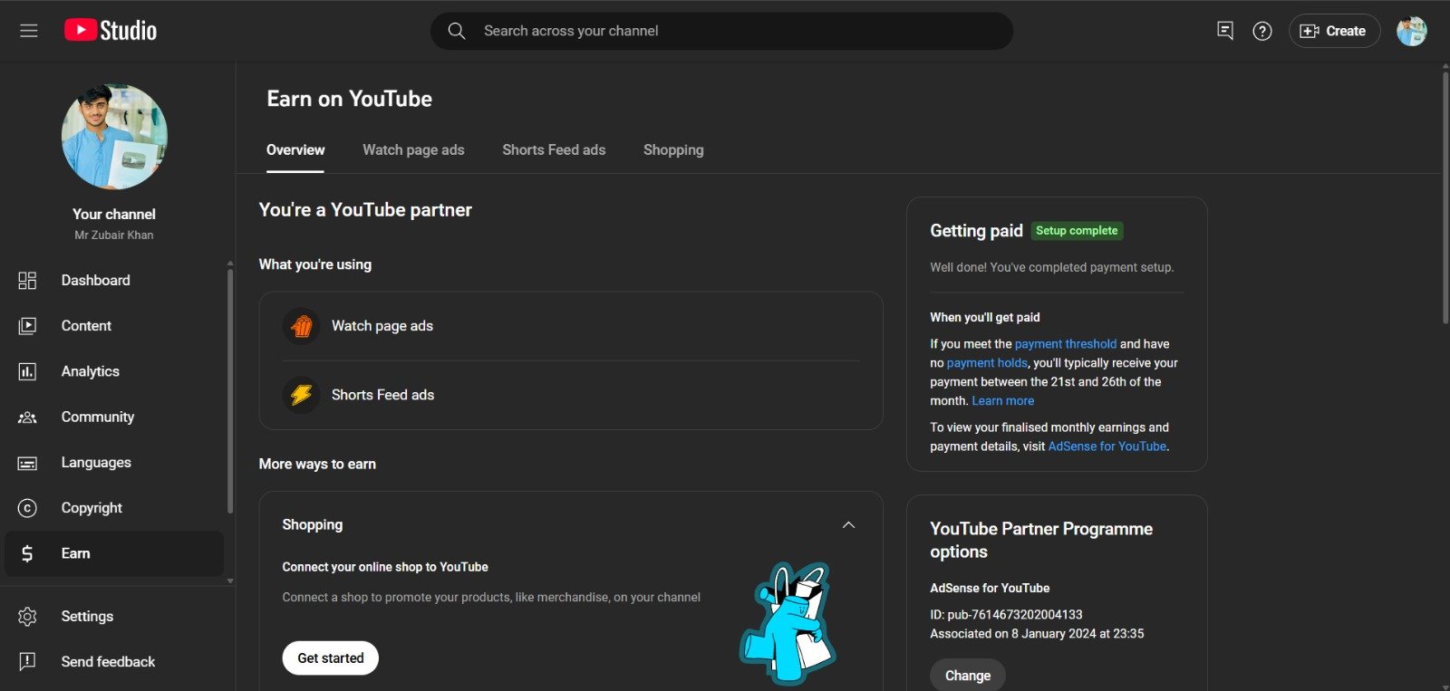1450x691 pixels.
Task: Click the Dashboard grid icon
Action: click(x=27, y=281)
